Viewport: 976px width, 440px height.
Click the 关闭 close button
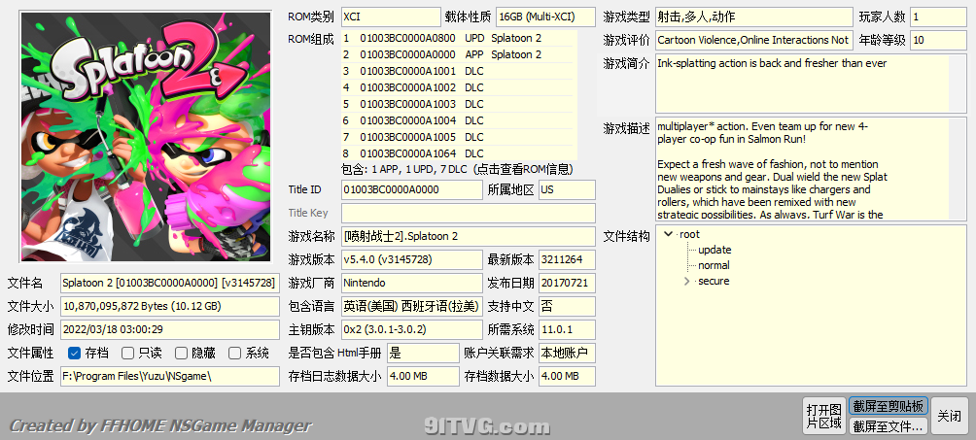[950, 417]
